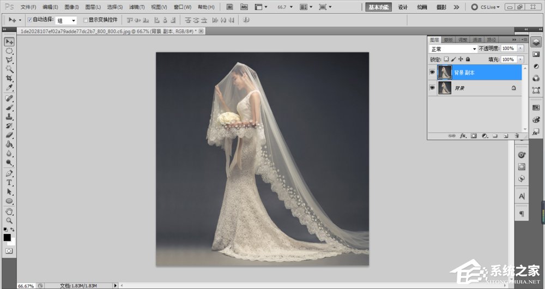Open the 滤镜(T) menu
Viewport: 545px width, 289px height.
[137, 7]
